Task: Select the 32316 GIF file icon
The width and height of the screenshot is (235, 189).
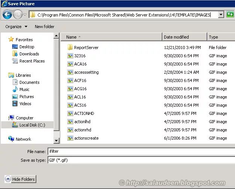Action: coord(70,56)
